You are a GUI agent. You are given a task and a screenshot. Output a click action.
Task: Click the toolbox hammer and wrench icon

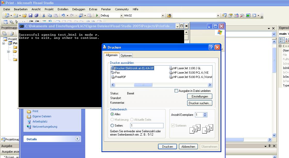coord(242,15)
